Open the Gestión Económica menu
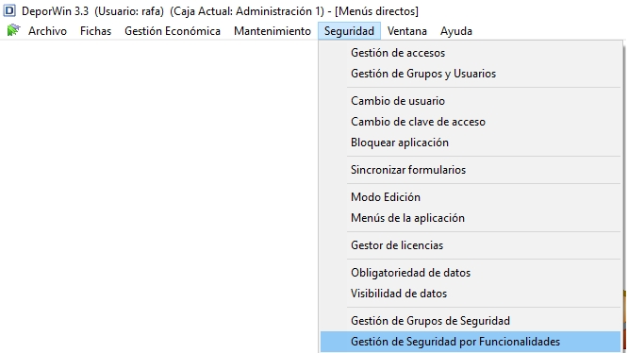The width and height of the screenshot is (628, 353). (x=173, y=31)
